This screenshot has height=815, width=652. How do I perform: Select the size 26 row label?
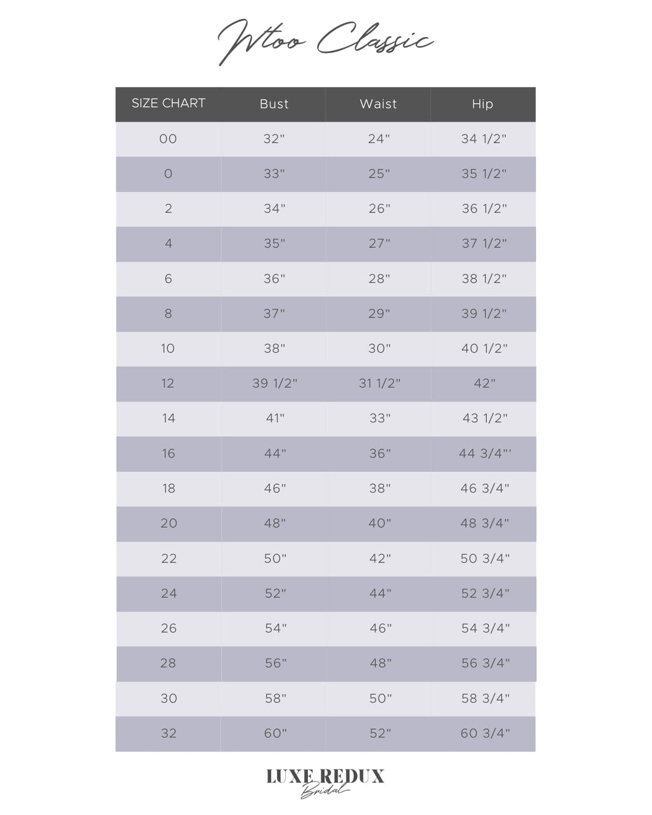click(168, 628)
